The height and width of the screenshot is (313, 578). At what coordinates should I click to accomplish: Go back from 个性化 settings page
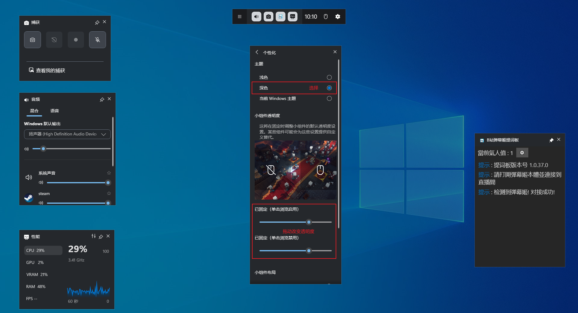point(257,52)
